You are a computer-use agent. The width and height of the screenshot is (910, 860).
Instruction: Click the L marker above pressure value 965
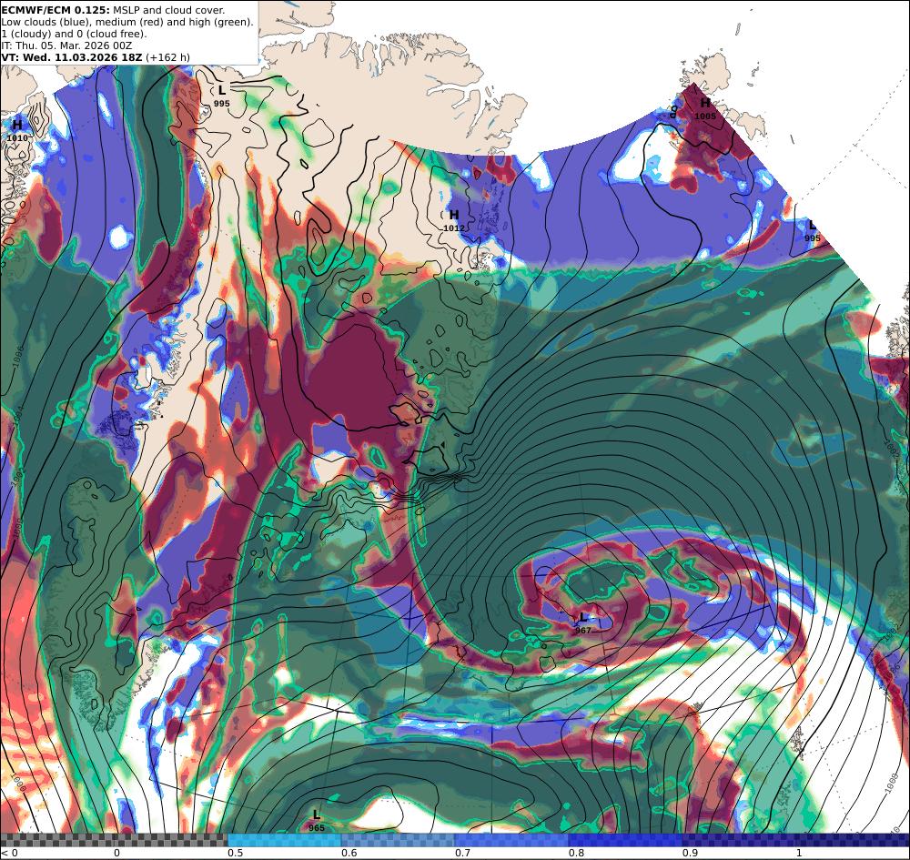click(317, 814)
